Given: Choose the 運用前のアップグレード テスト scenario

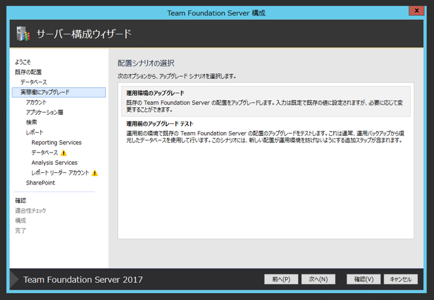Looking at the screenshot, I should pos(266,132).
